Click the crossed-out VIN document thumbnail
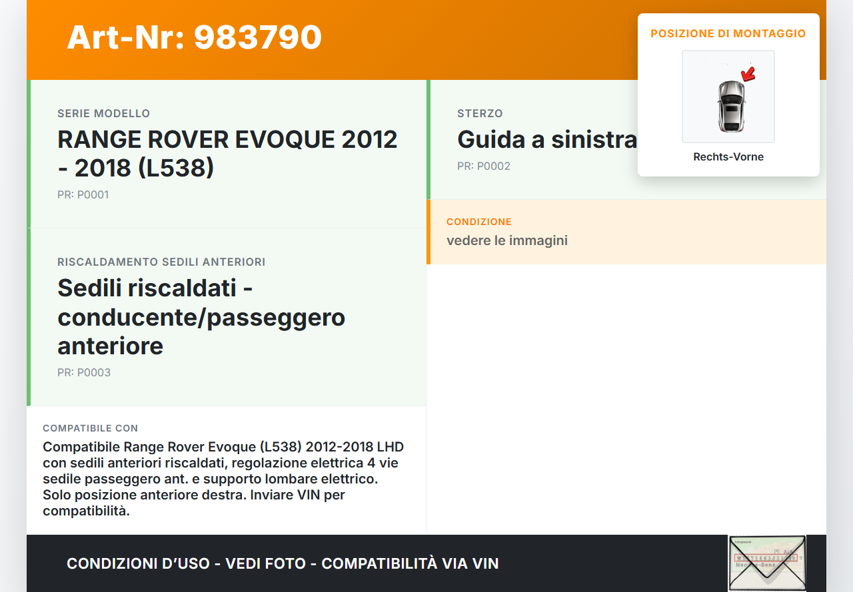 pyautogui.click(x=767, y=563)
